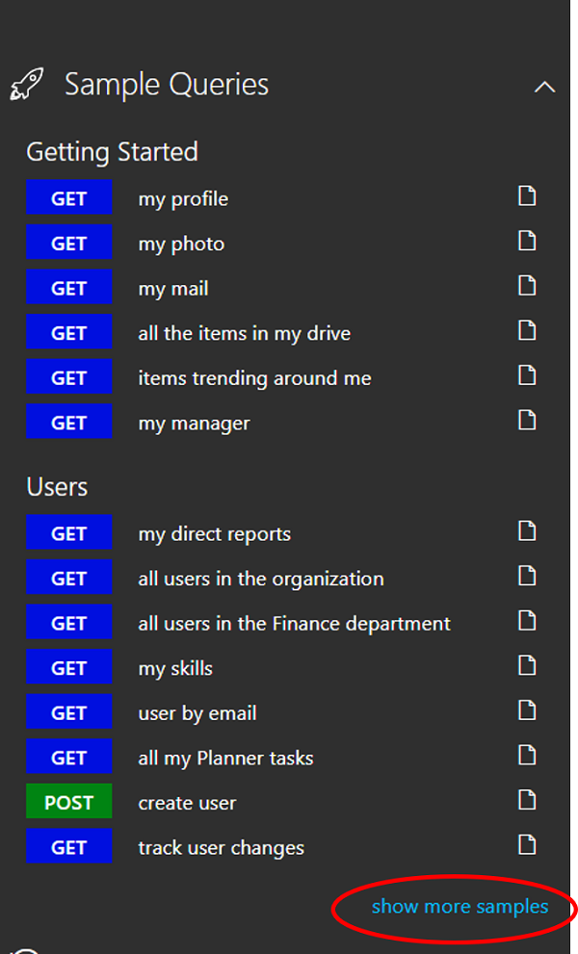Viewport: 578px width, 954px height.
Task: Click doc icon next to my manager
Action: click(x=527, y=421)
